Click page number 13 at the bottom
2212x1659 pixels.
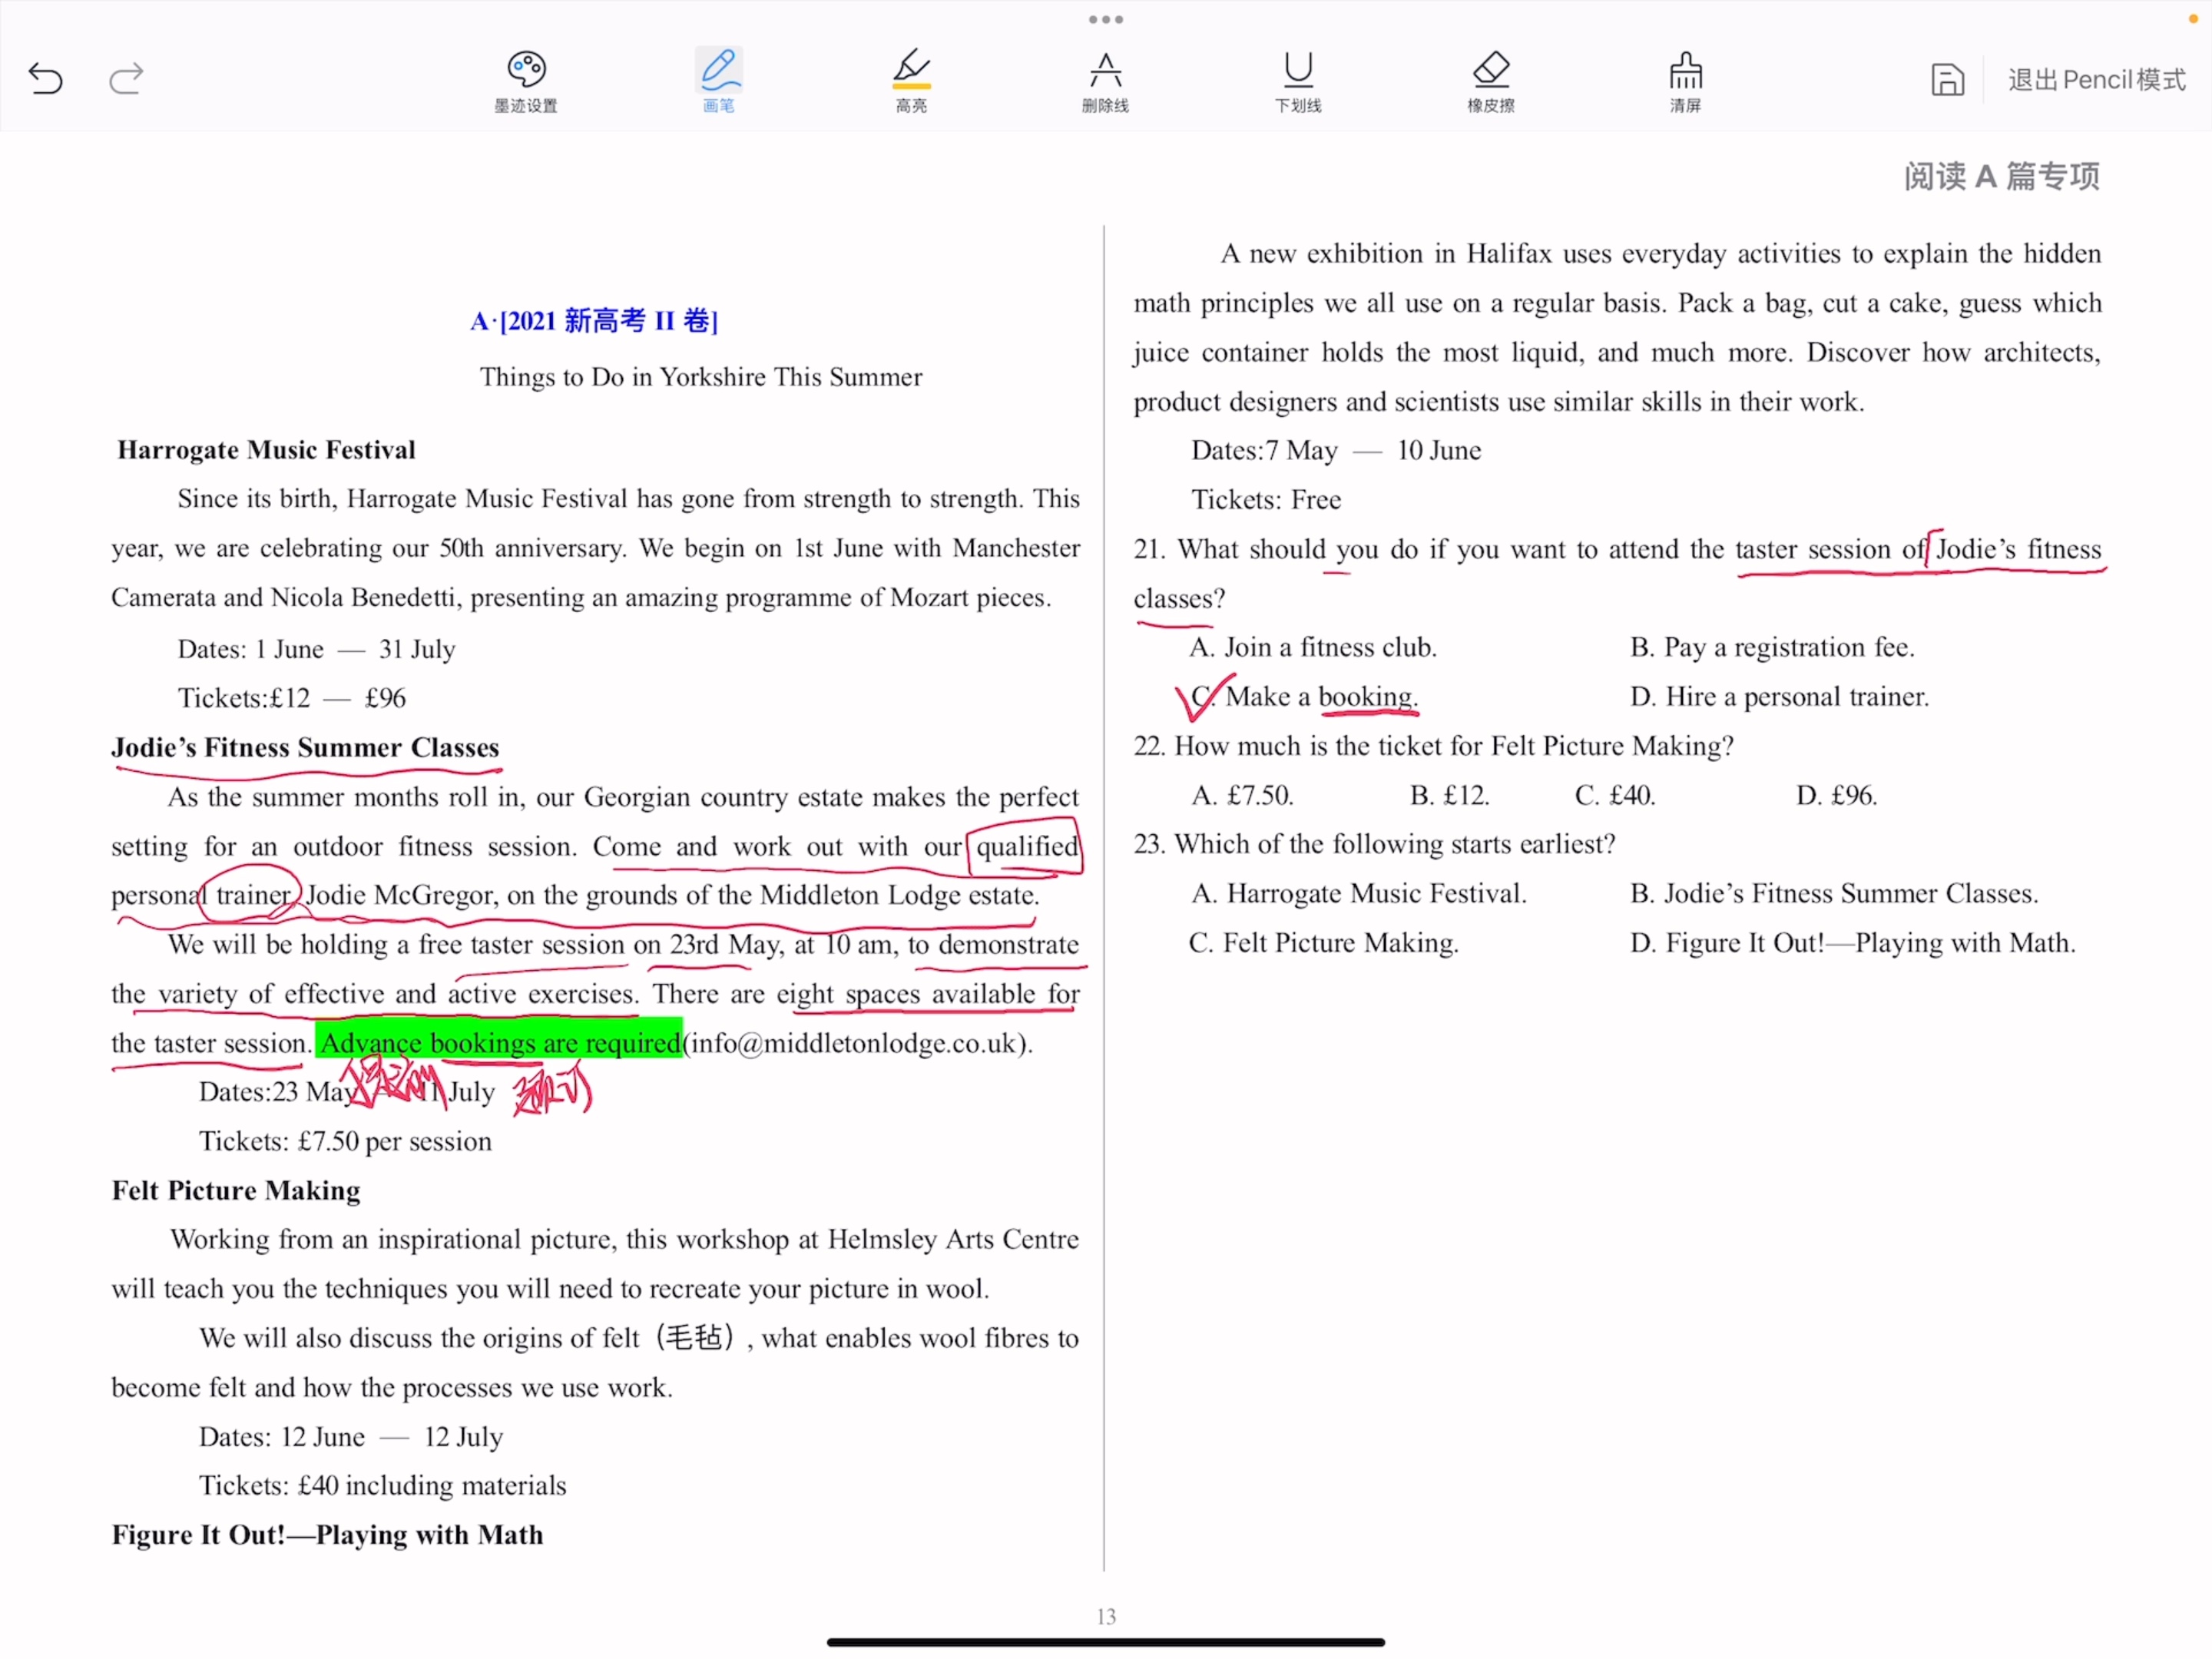[x=1106, y=1616]
